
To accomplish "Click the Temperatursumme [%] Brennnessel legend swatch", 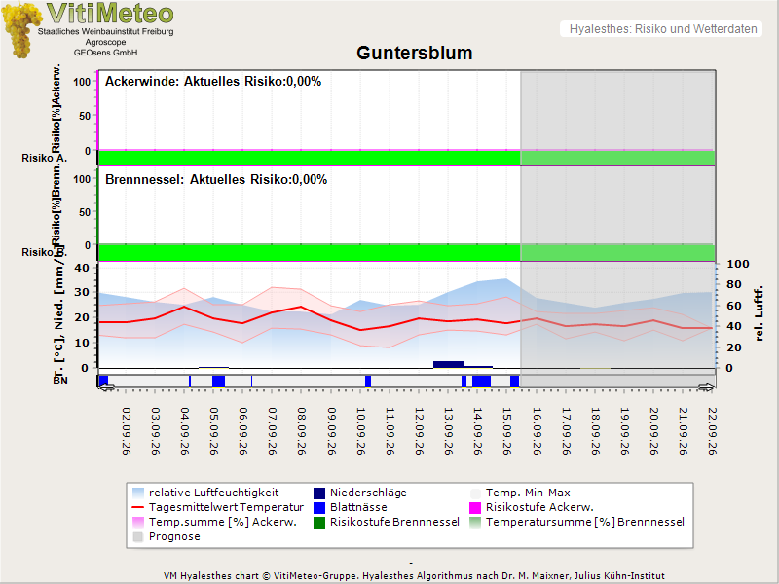I will click(x=475, y=522).
